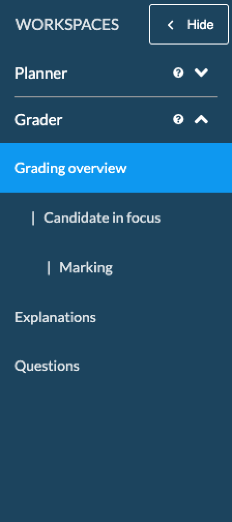Click the vertical bar marker before Marking
Viewport: 232px width, 522px height.
49,268
